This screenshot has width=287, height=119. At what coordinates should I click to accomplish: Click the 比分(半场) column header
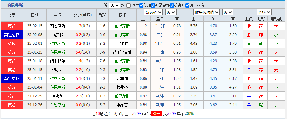pyautogui.click(x=83, y=15)
